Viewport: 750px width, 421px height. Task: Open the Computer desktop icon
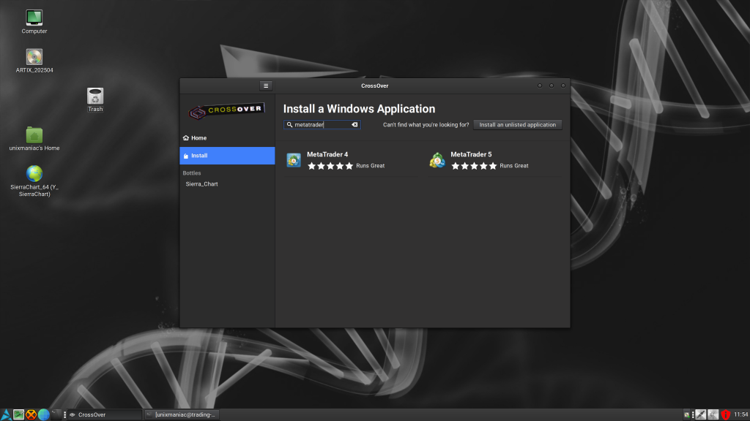[34, 18]
